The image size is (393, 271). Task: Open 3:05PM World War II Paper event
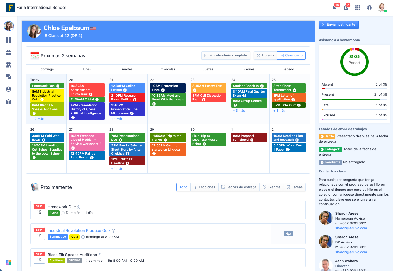pyautogui.click(x=289, y=147)
